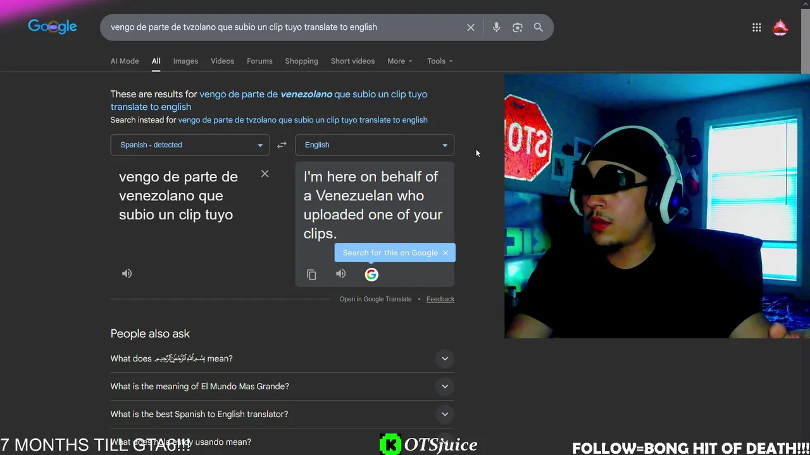Search instead for original 'tvzolano' query
The width and height of the screenshot is (810, 455).
[x=303, y=120]
